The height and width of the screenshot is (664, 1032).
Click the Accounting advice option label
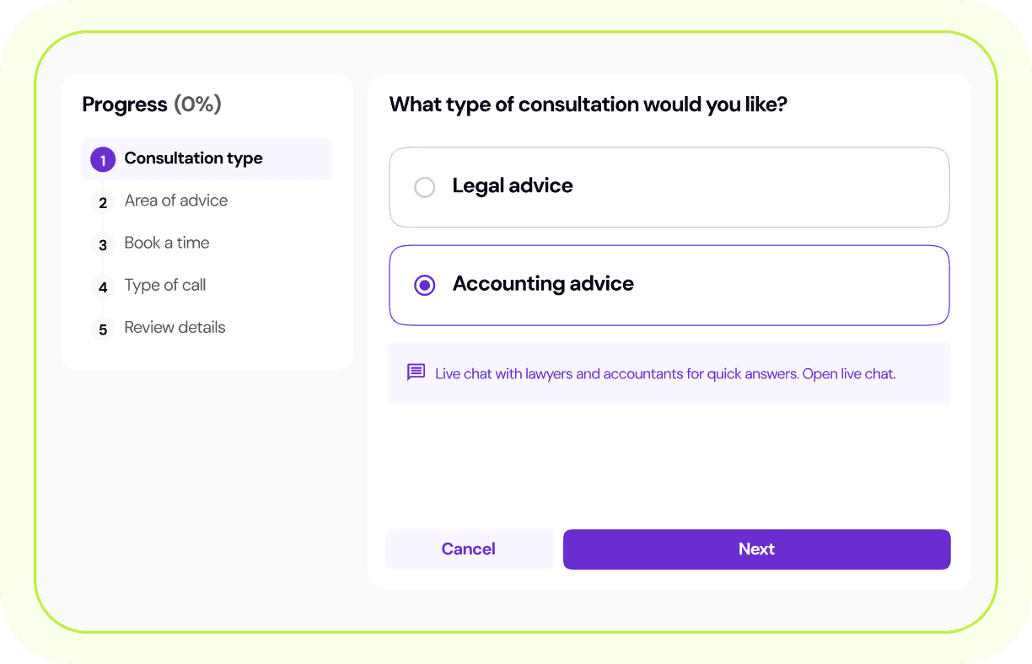pyautogui.click(x=543, y=283)
